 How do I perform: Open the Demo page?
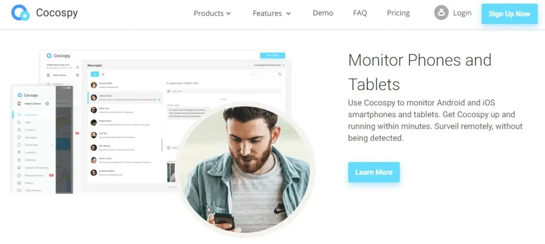click(323, 13)
